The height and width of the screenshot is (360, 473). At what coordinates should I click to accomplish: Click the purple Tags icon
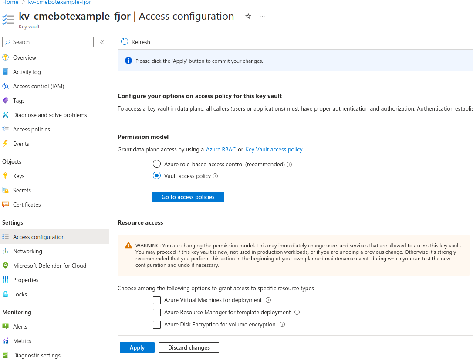tap(5, 101)
